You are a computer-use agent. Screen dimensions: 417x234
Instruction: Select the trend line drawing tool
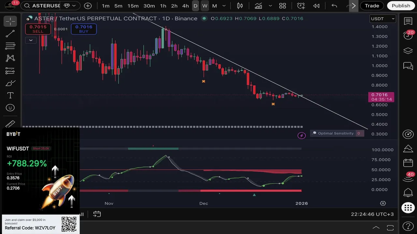(x=10, y=34)
